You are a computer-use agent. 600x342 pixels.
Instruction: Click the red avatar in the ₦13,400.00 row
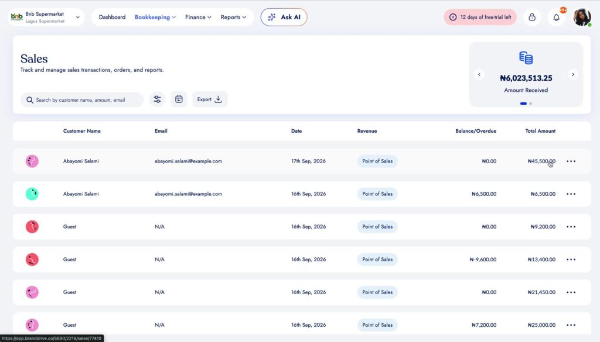tap(32, 260)
